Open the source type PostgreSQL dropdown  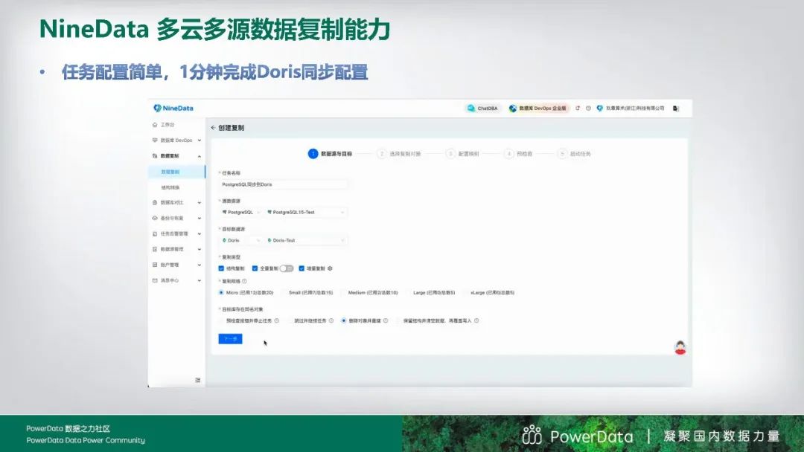point(240,212)
